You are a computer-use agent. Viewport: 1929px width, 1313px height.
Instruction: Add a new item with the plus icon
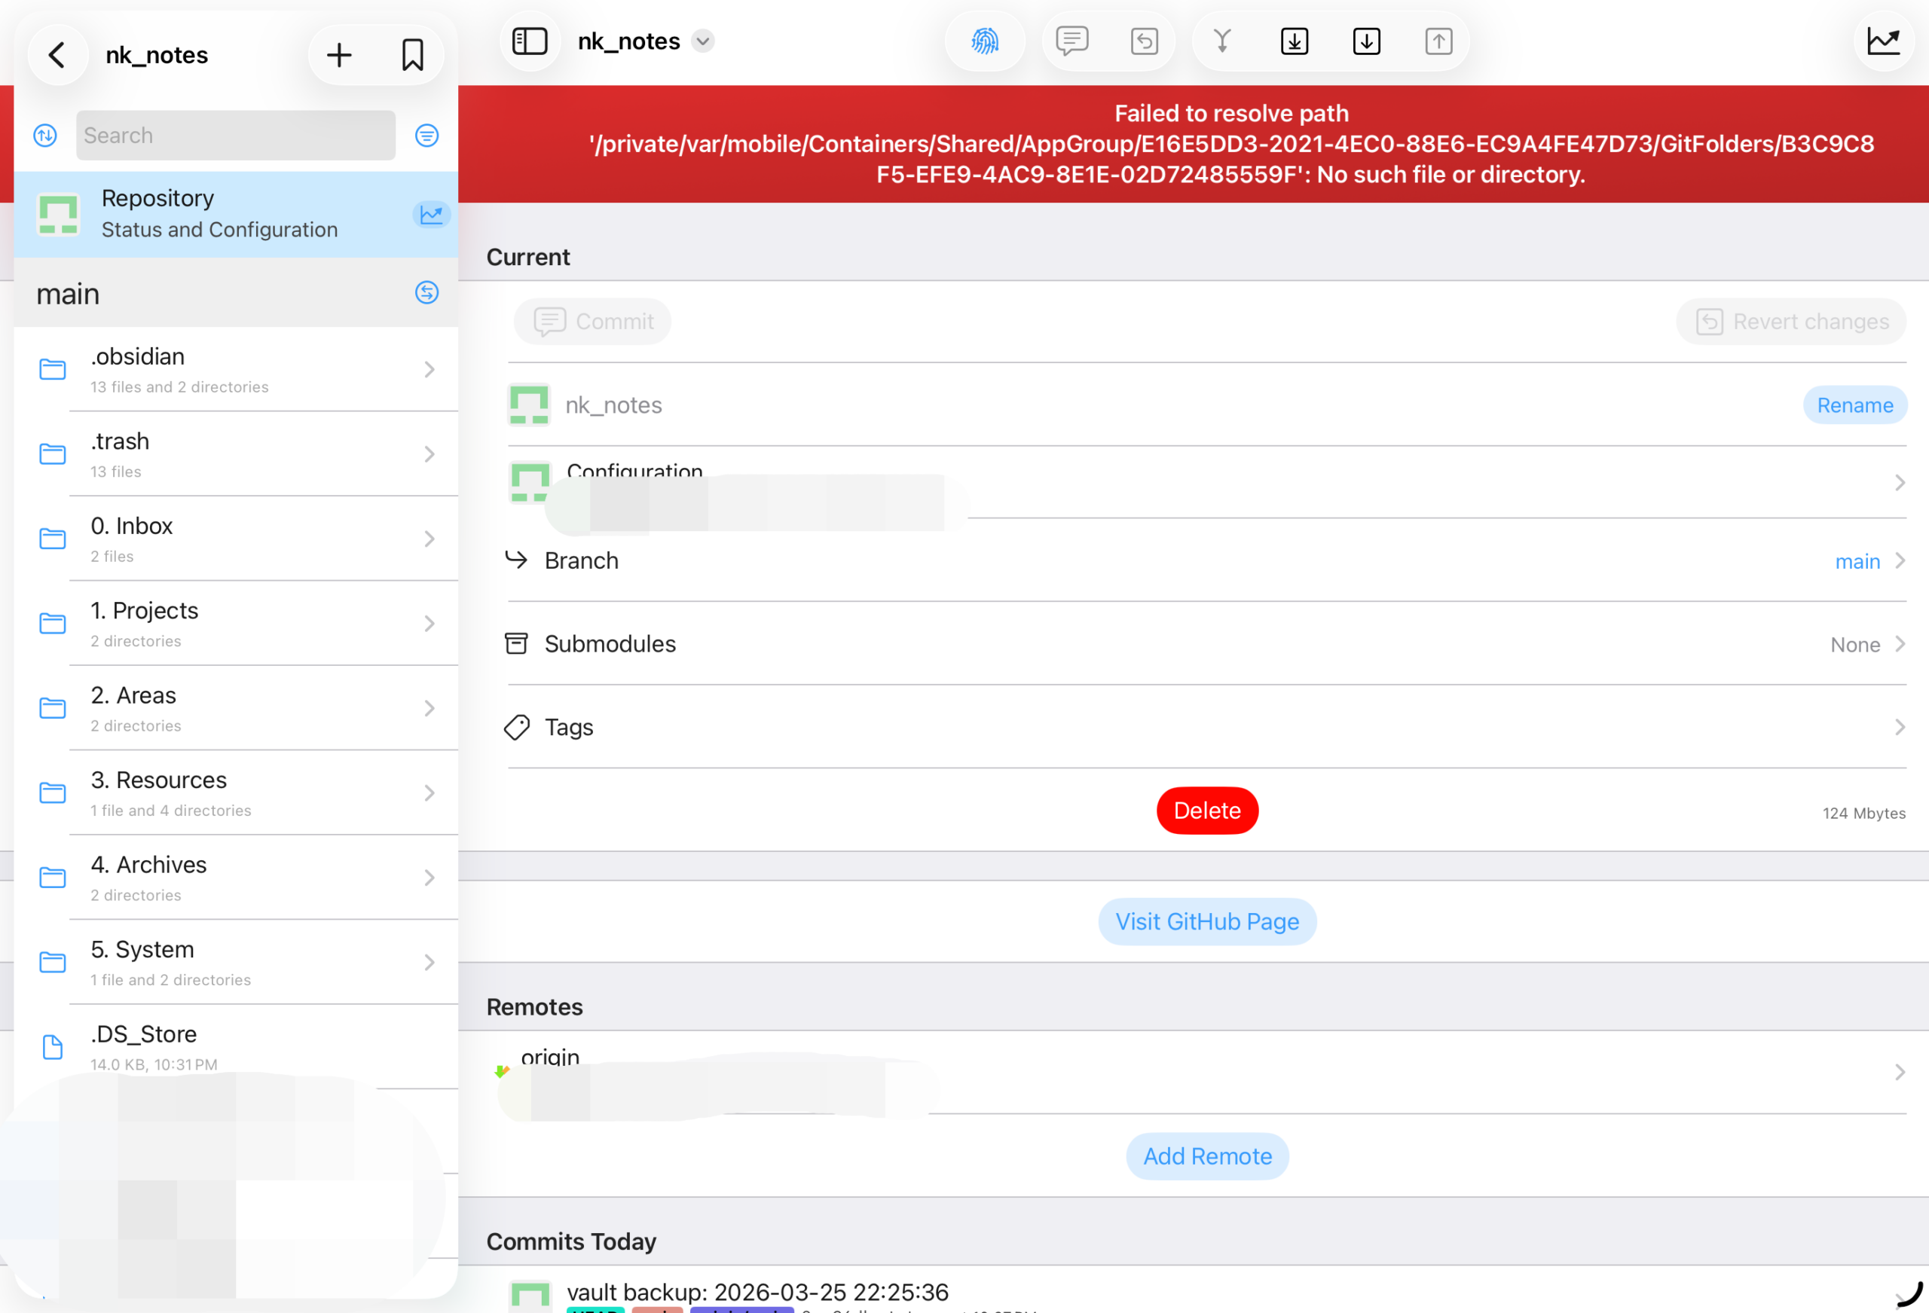338,55
